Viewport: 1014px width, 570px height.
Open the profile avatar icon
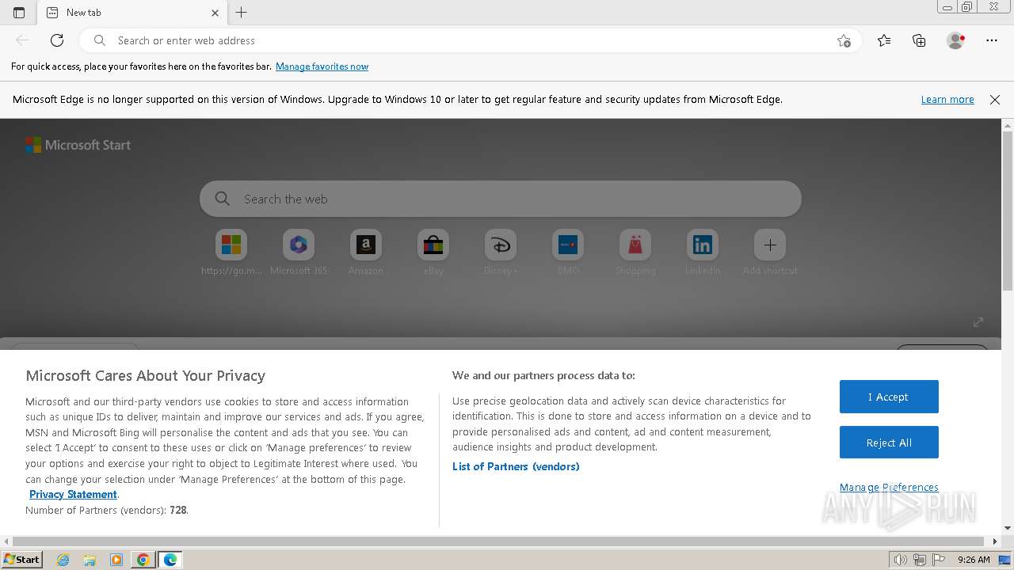[x=955, y=40]
